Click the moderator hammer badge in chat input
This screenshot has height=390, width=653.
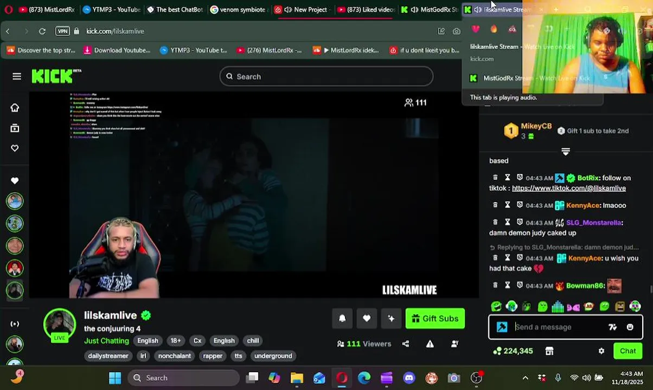coord(502,327)
